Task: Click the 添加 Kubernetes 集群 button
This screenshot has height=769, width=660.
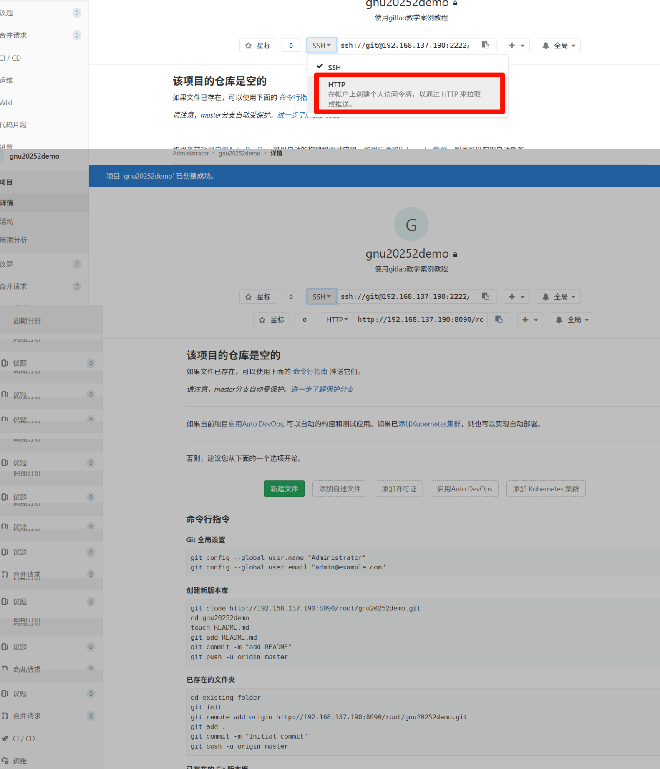Action: pos(546,488)
